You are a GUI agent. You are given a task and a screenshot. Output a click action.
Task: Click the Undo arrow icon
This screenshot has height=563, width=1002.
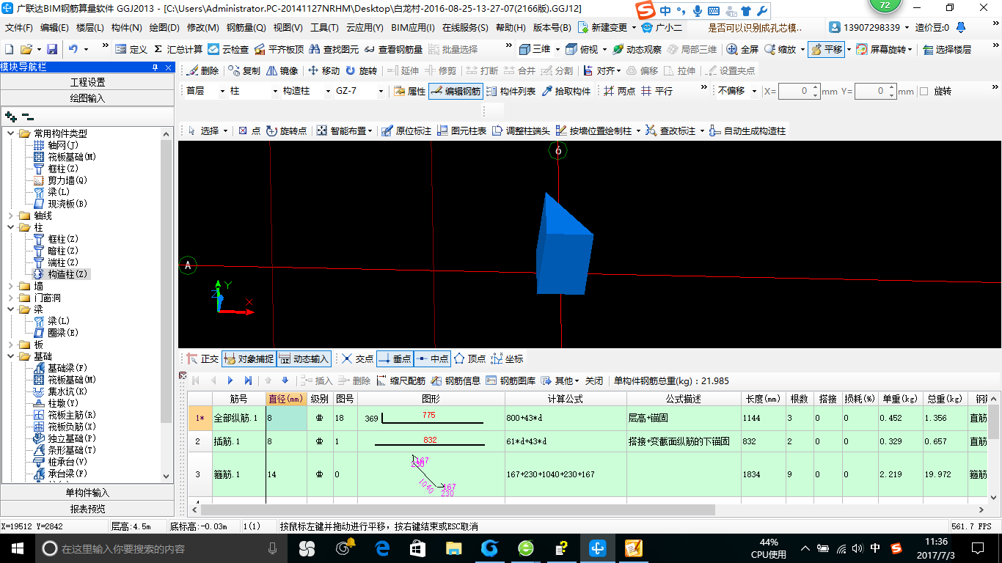pyautogui.click(x=73, y=49)
